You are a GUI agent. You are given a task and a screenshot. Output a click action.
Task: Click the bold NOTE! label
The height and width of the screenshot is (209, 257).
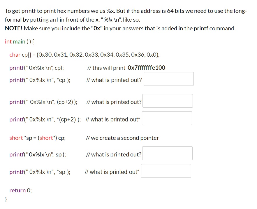(x=14, y=28)
